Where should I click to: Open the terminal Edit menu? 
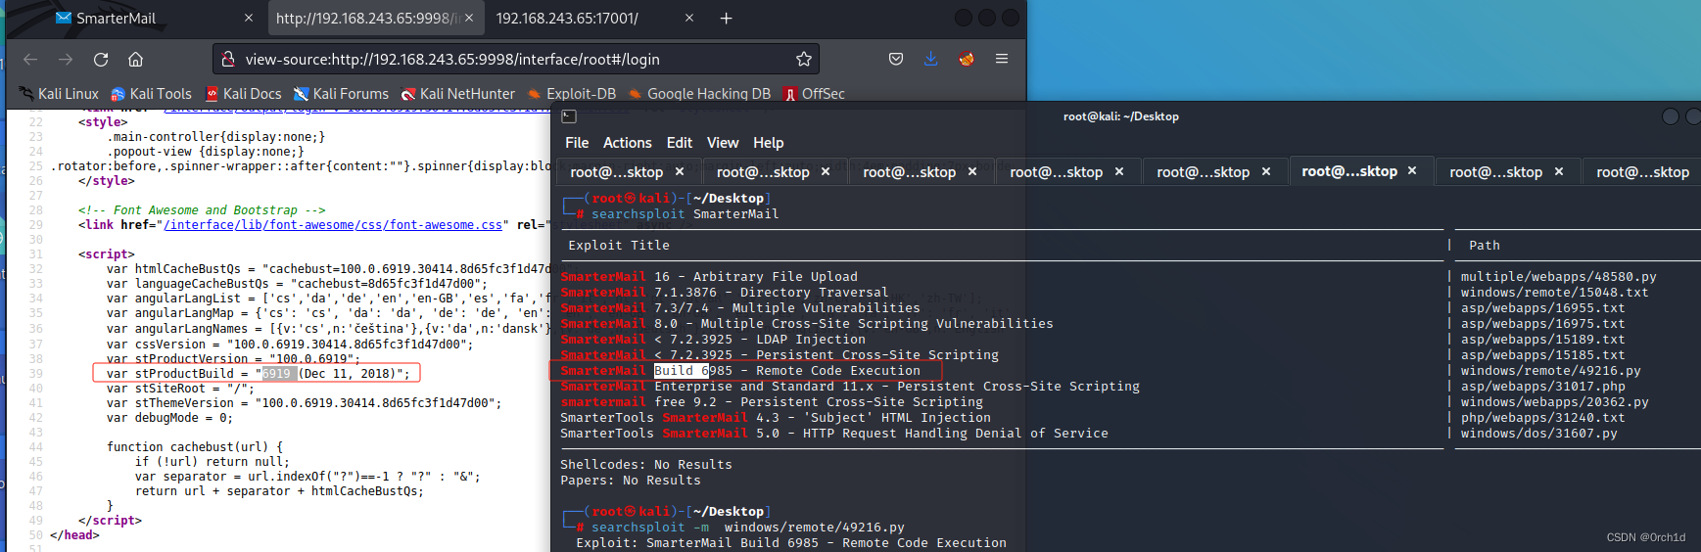pyautogui.click(x=680, y=143)
